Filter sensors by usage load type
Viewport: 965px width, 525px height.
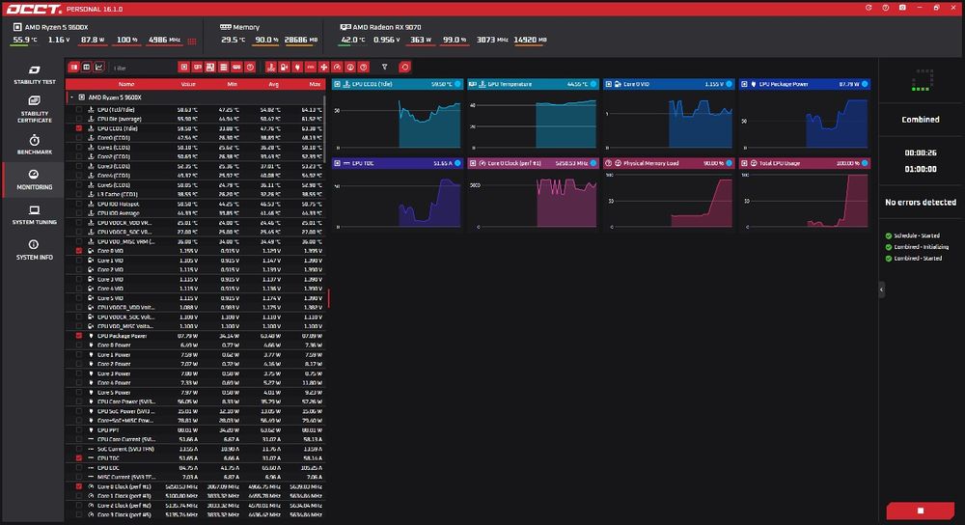tap(350, 68)
